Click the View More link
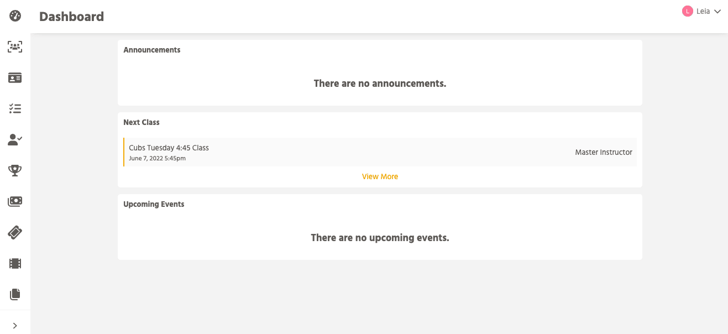The height and width of the screenshot is (334, 728). click(380, 176)
